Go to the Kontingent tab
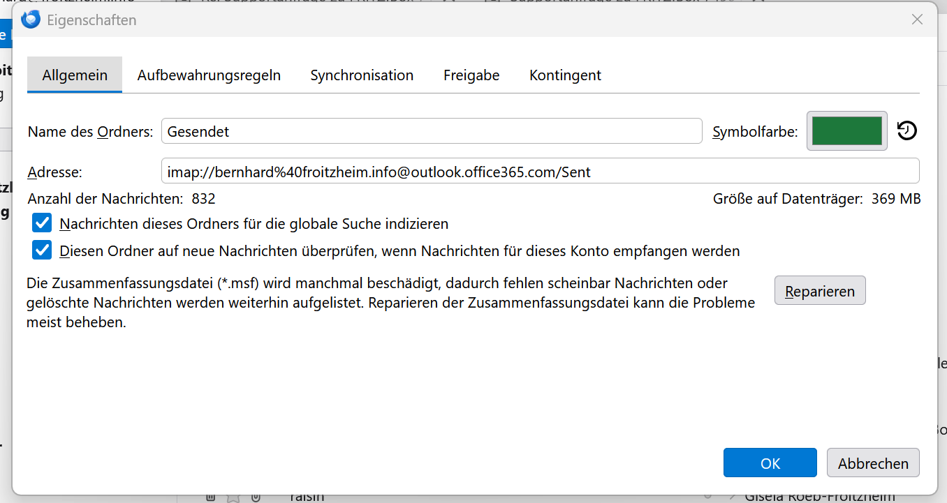Image resolution: width=947 pixels, height=503 pixels. (x=565, y=75)
